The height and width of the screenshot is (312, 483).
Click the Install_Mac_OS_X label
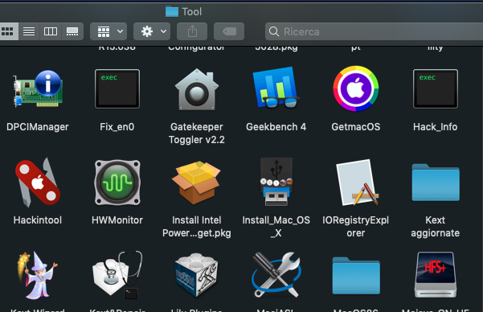click(x=276, y=227)
